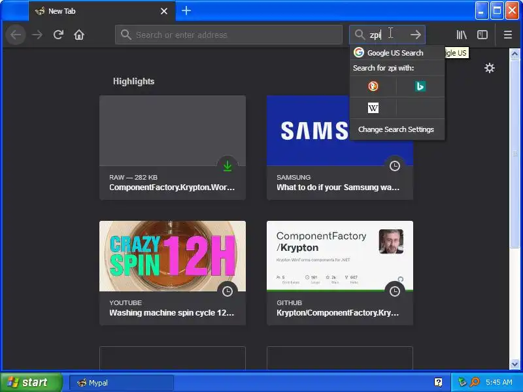Open ComponentFactory.Krypton.Wor... download card
523x392 pixels.
(x=173, y=148)
